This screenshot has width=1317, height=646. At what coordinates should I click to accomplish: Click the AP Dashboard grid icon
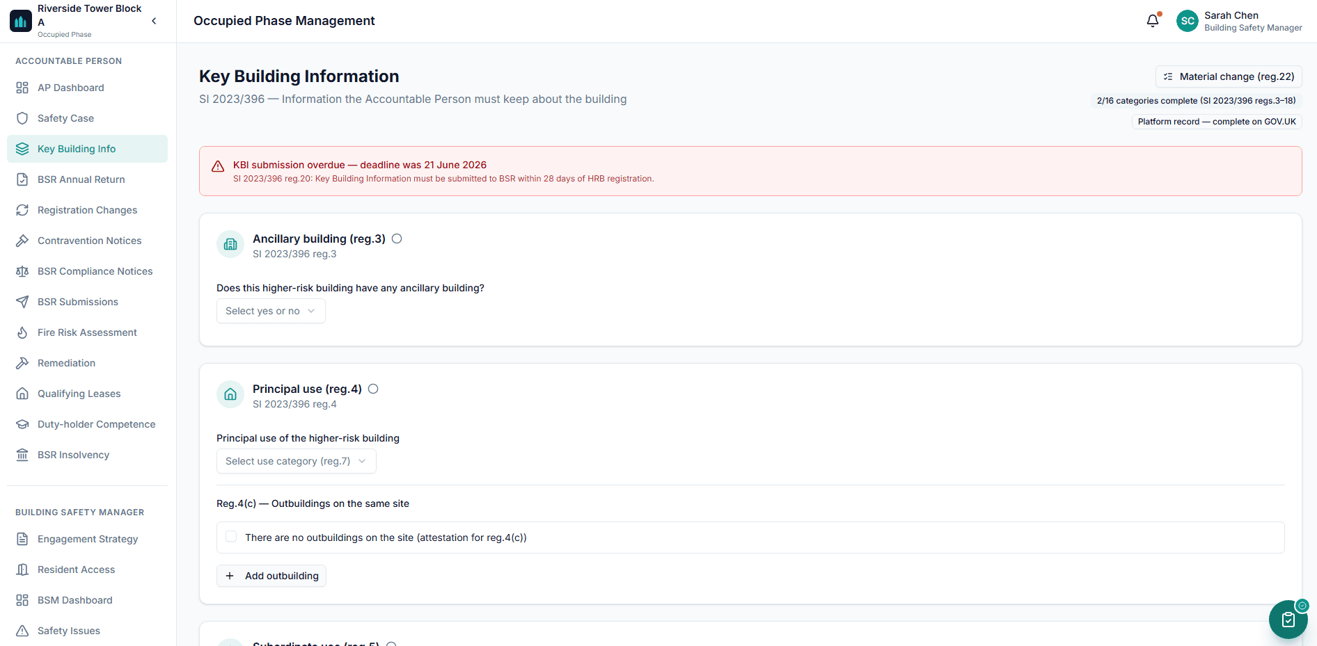coord(22,88)
